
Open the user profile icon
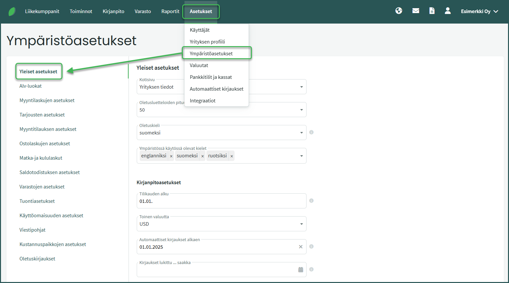(448, 11)
